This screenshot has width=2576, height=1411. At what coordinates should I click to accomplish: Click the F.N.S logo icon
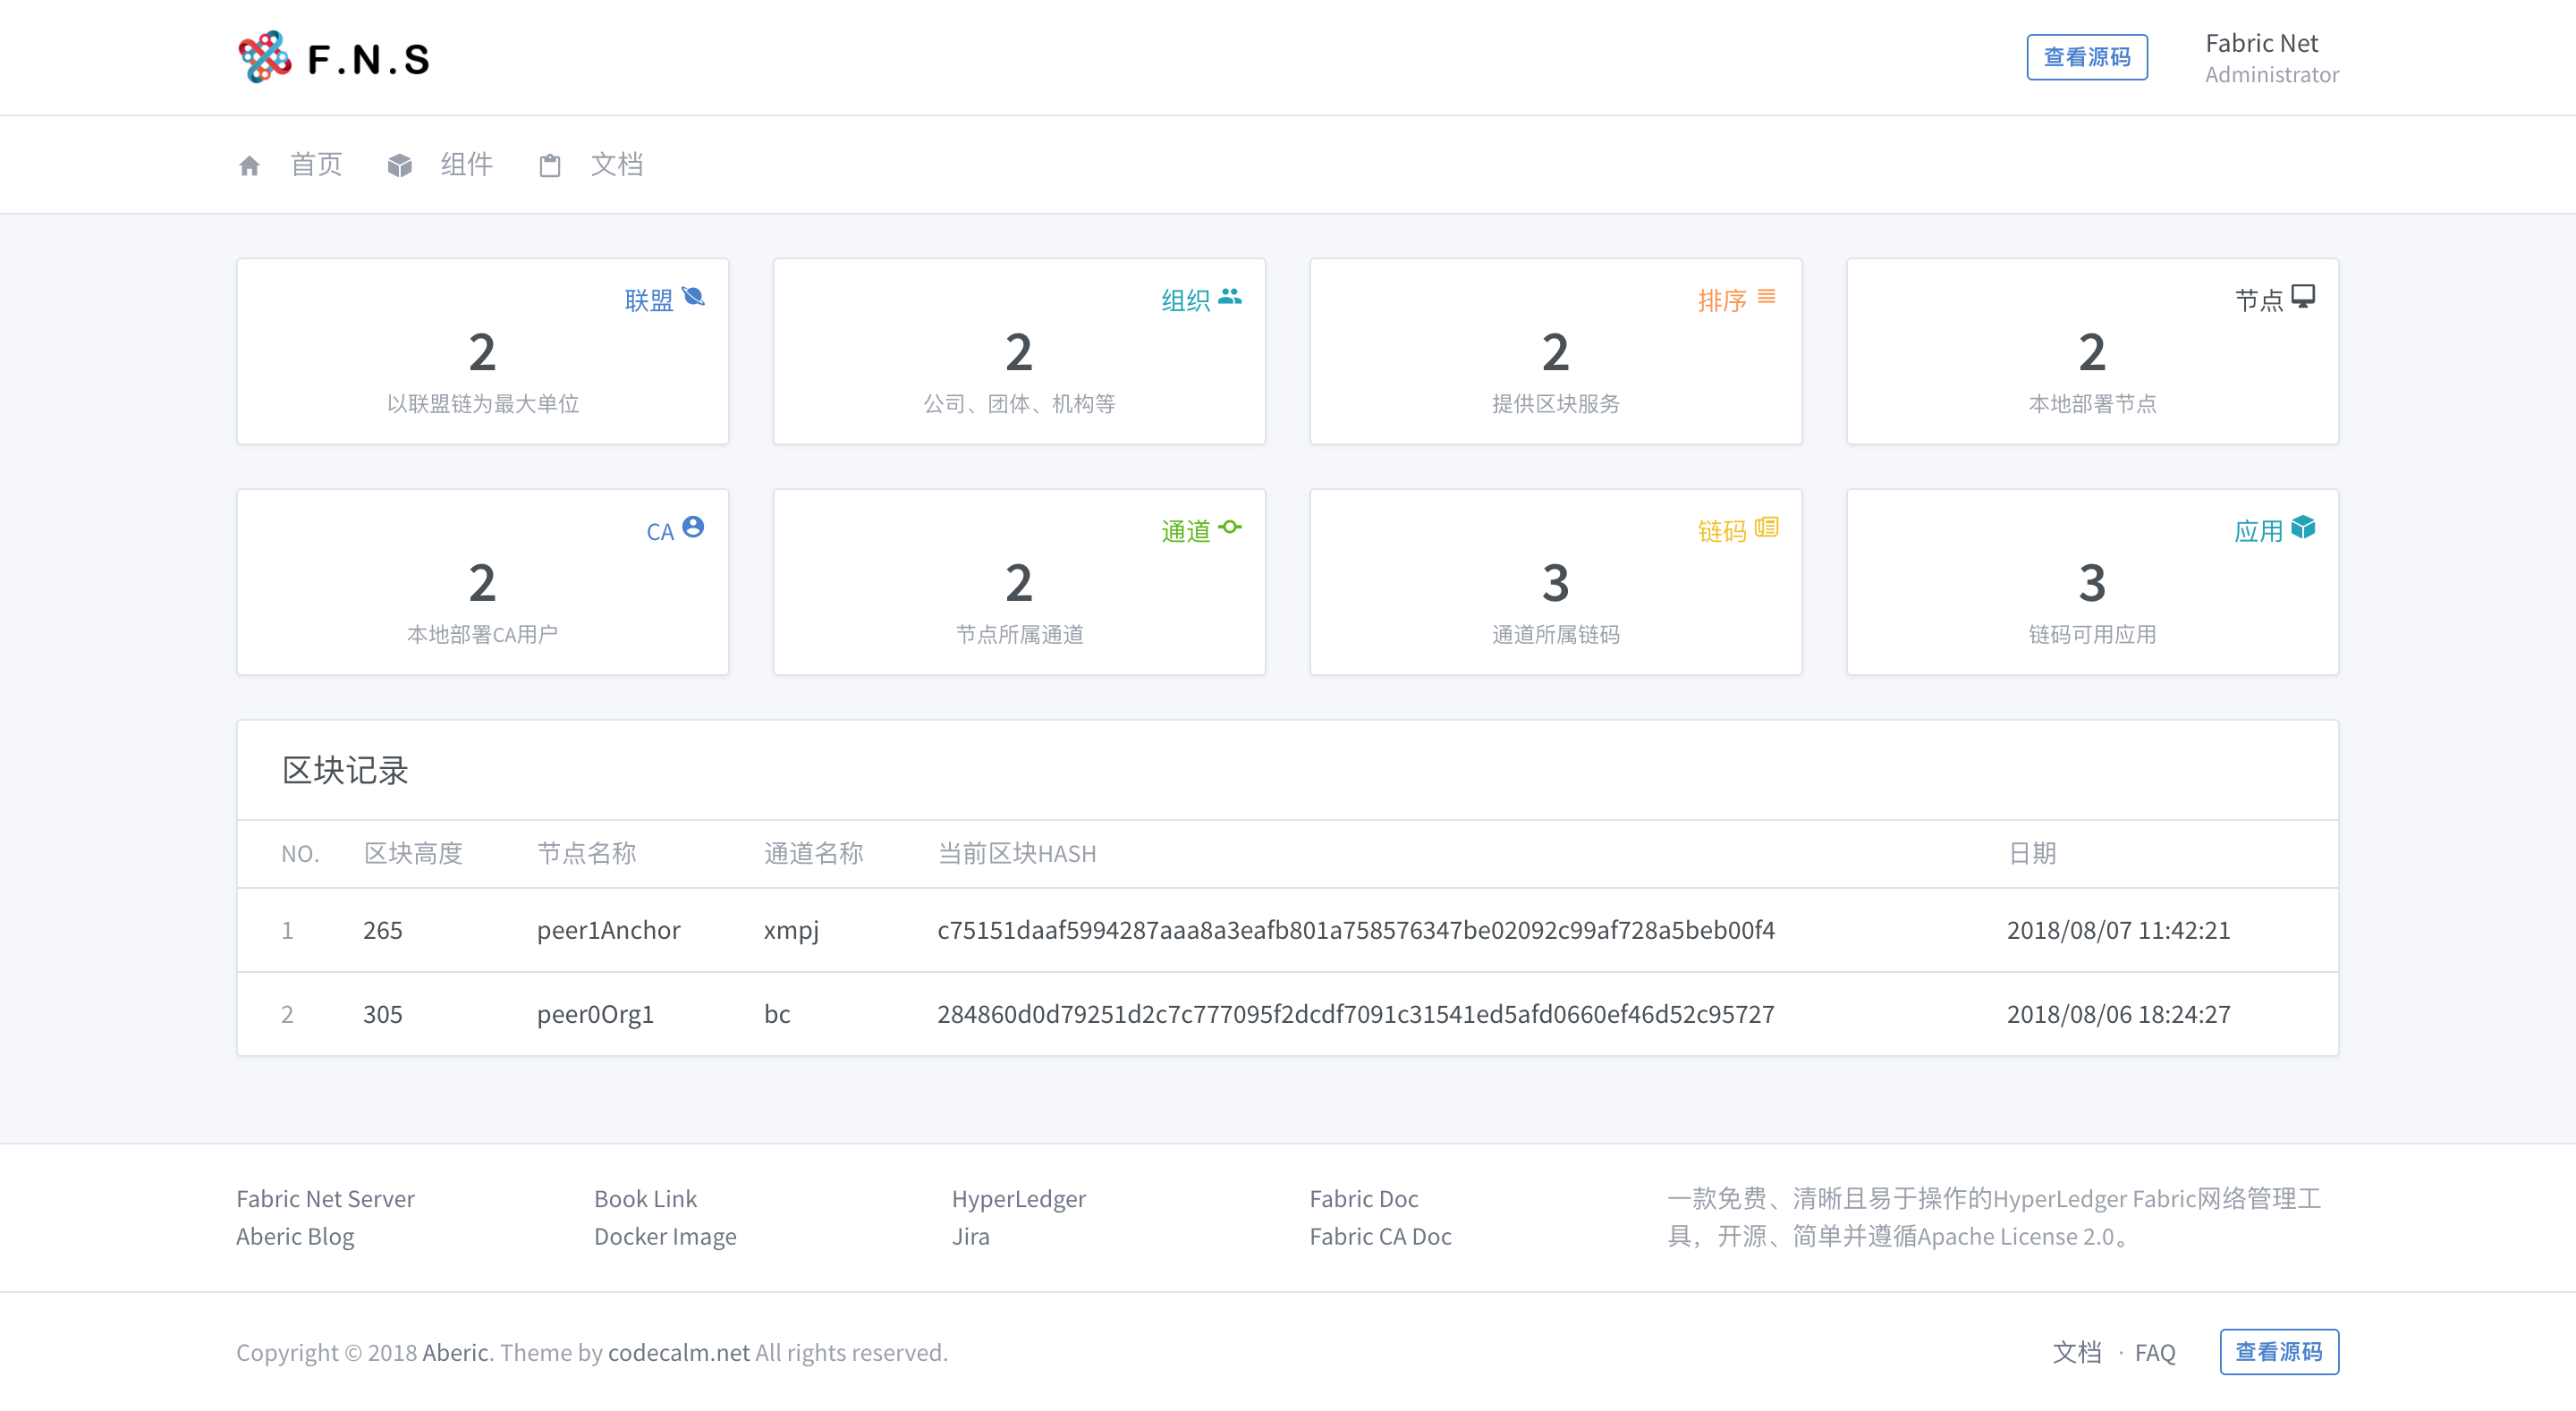coord(265,57)
